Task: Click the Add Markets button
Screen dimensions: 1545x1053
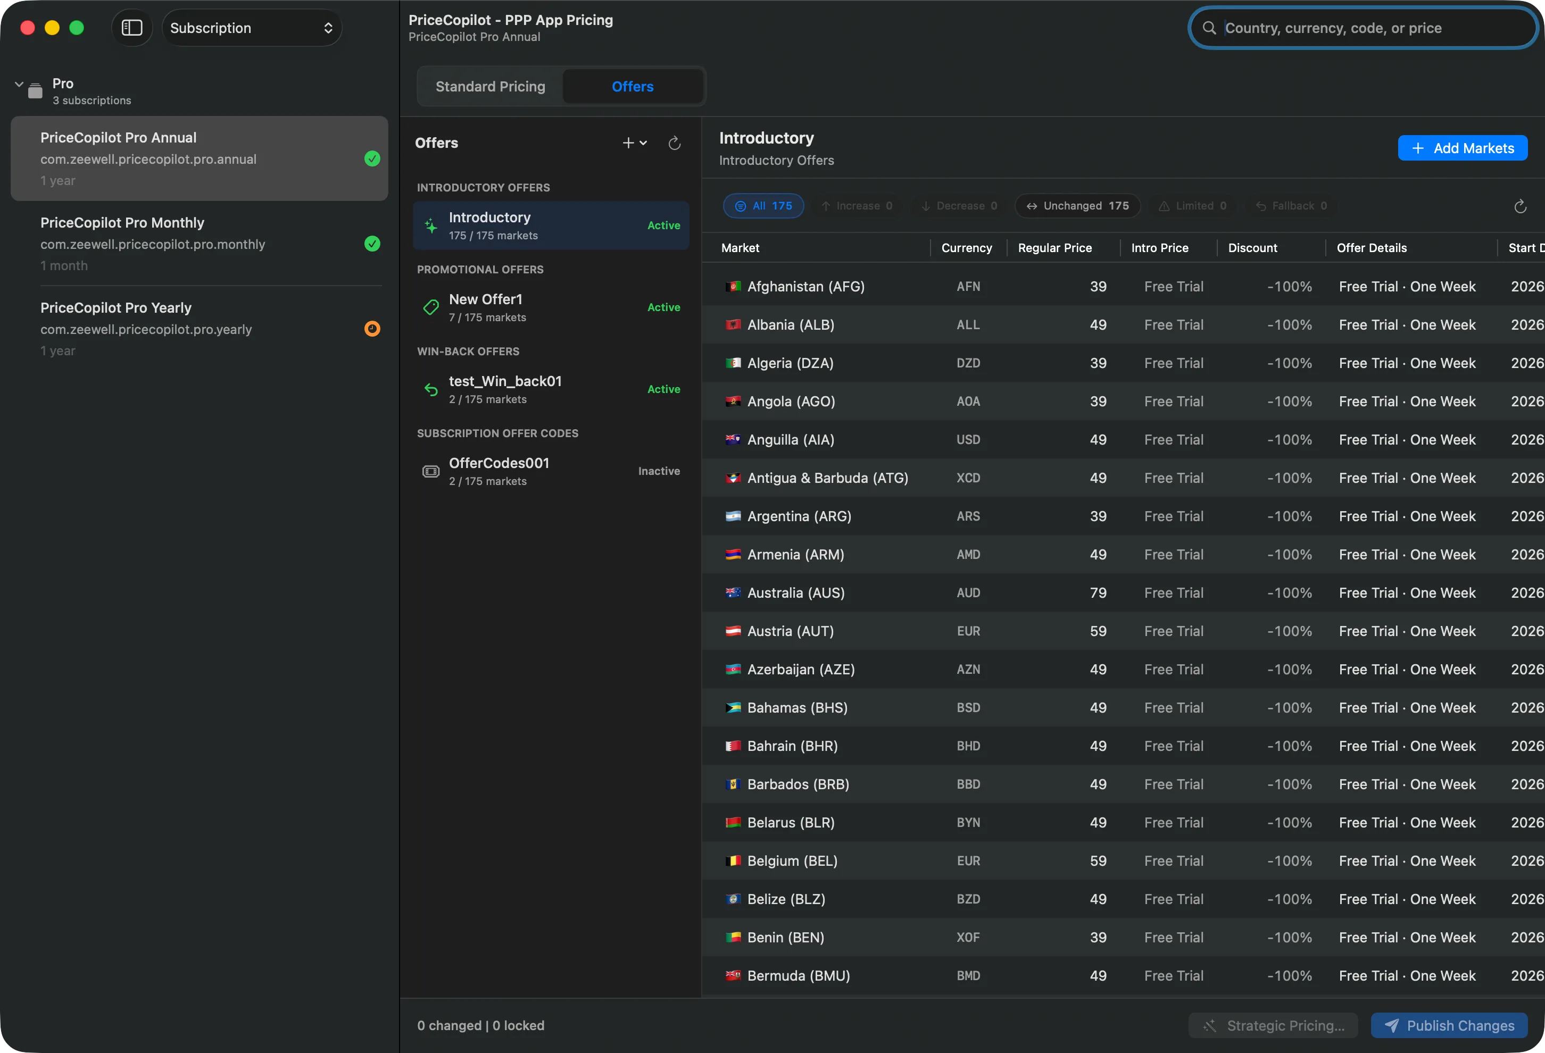Action: point(1462,148)
